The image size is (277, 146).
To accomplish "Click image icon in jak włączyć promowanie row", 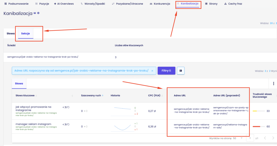I will click(x=66, y=107).
